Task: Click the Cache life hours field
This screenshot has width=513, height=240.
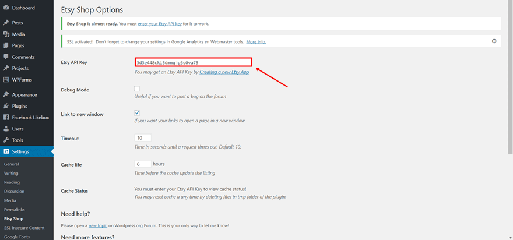Action: 143,164
